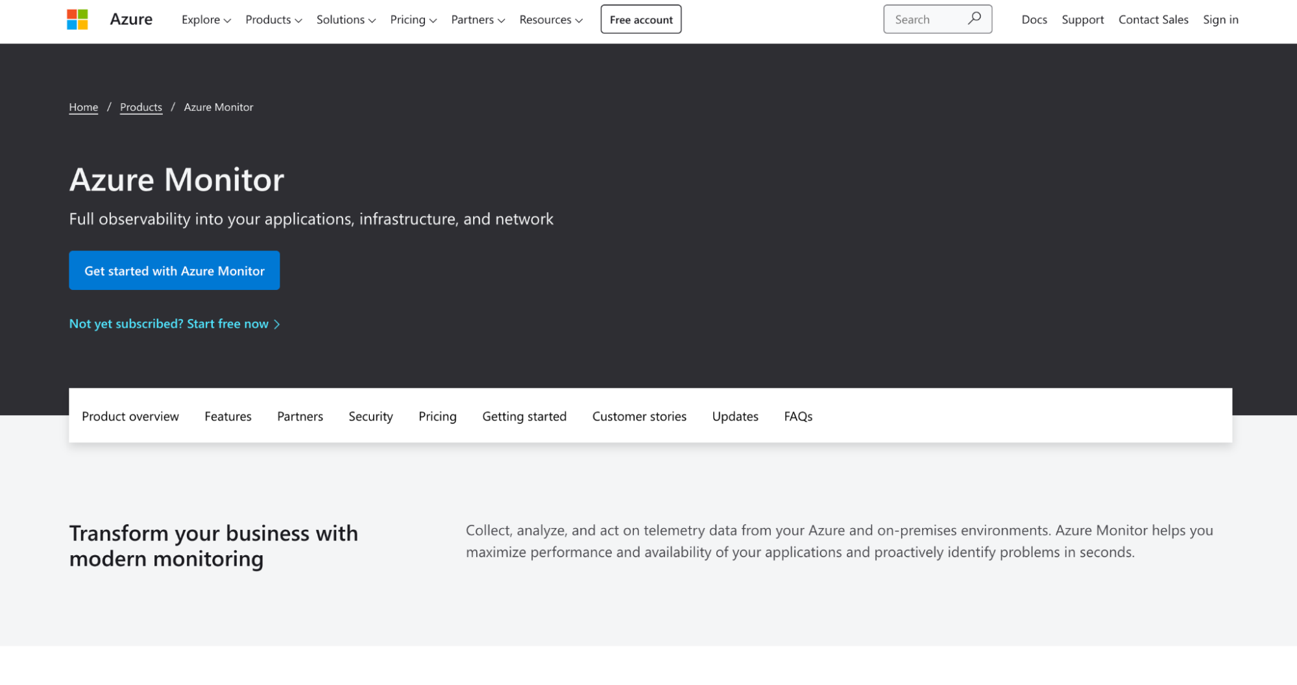1297x685 pixels.
Task: Go to Products breadcrumb link
Action: [141, 107]
